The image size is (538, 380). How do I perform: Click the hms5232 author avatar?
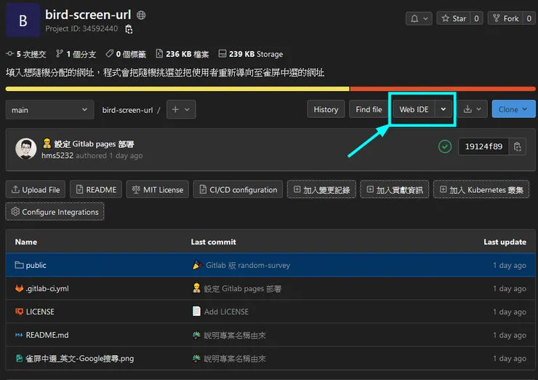(x=25, y=149)
